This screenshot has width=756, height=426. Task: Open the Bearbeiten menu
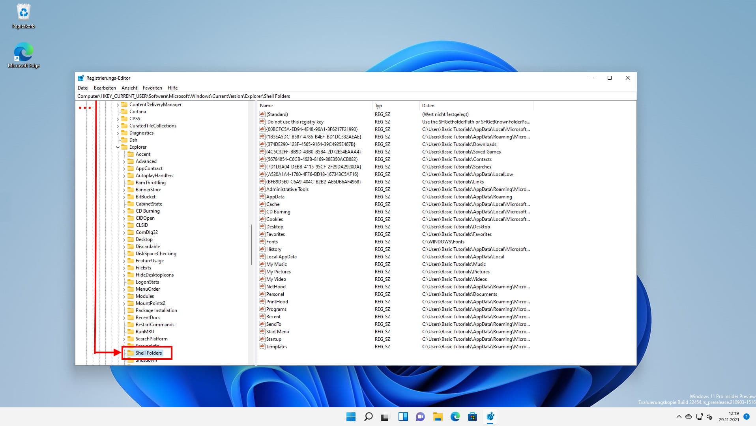(x=105, y=88)
